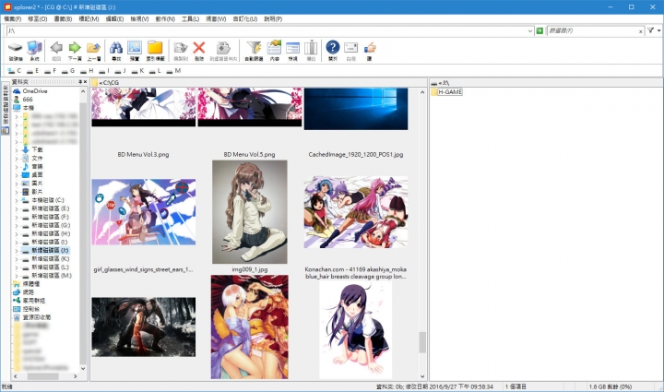
Task: Open the 檔案(F) menu
Action: pos(12,19)
